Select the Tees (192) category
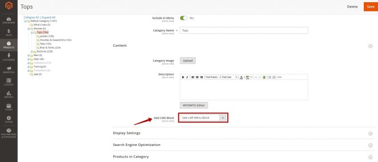Viewport: 378px width, 162px height. pyautogui.click(x=45, y=44)
